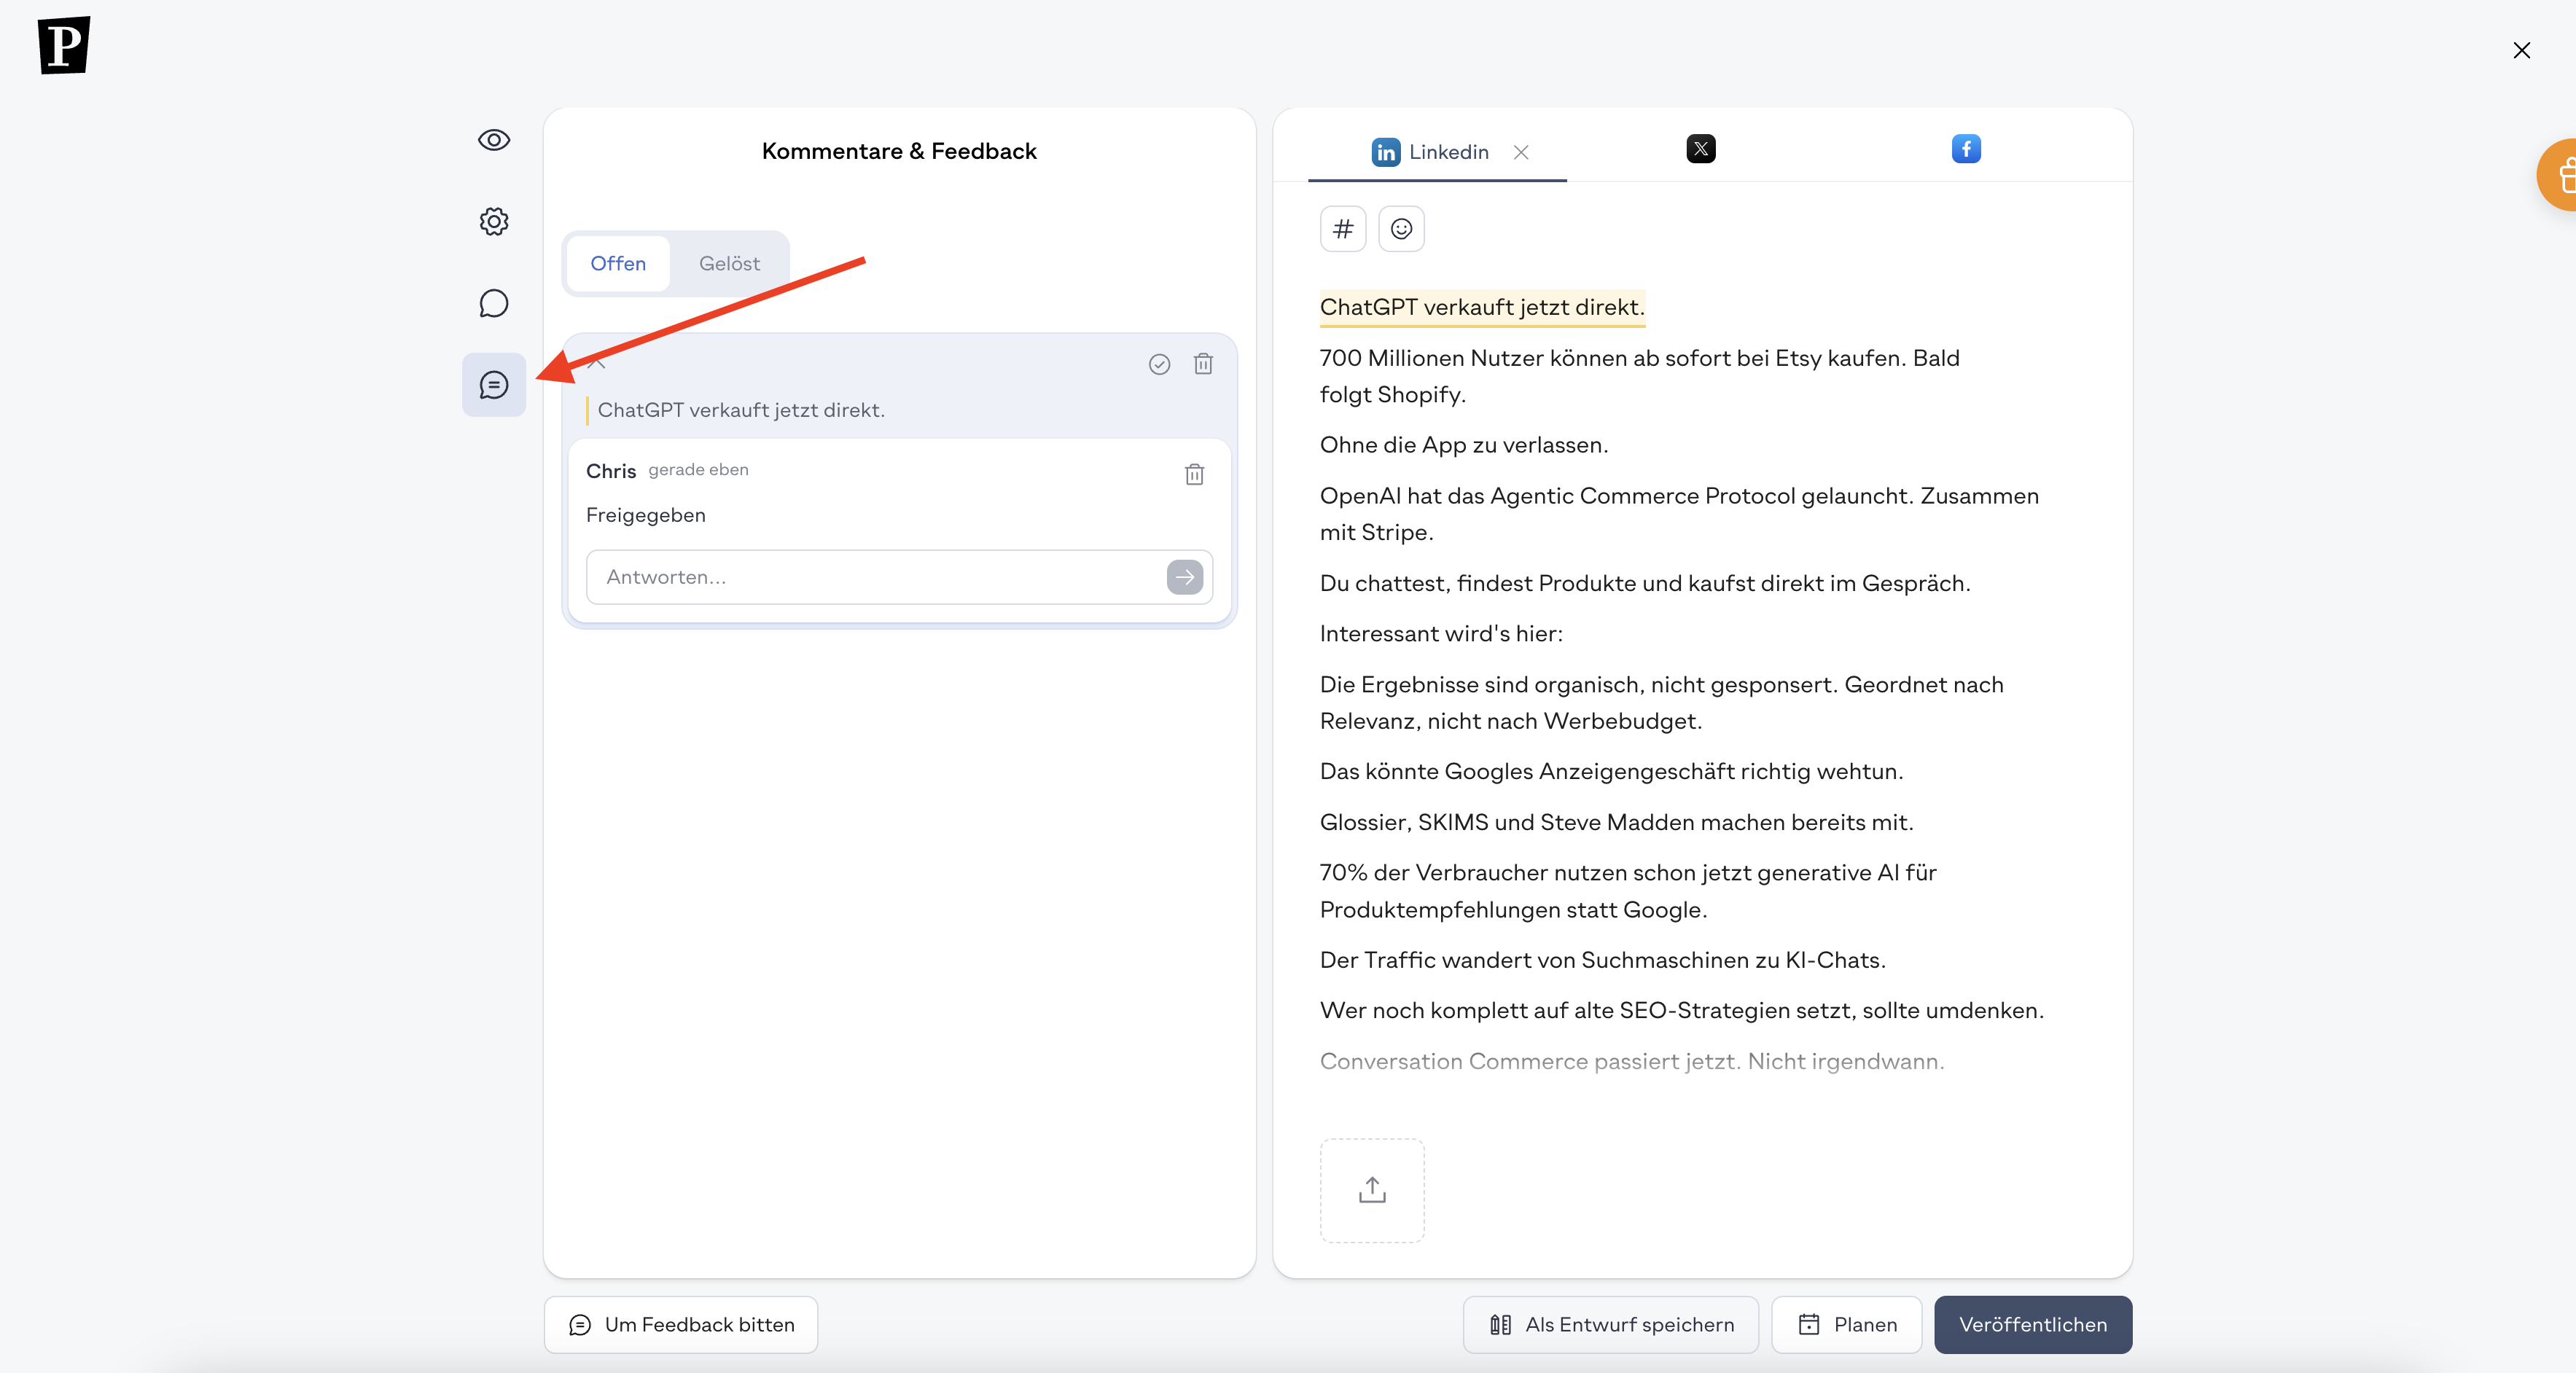Switch to the Gelöst comments tab

click(729, 263)
